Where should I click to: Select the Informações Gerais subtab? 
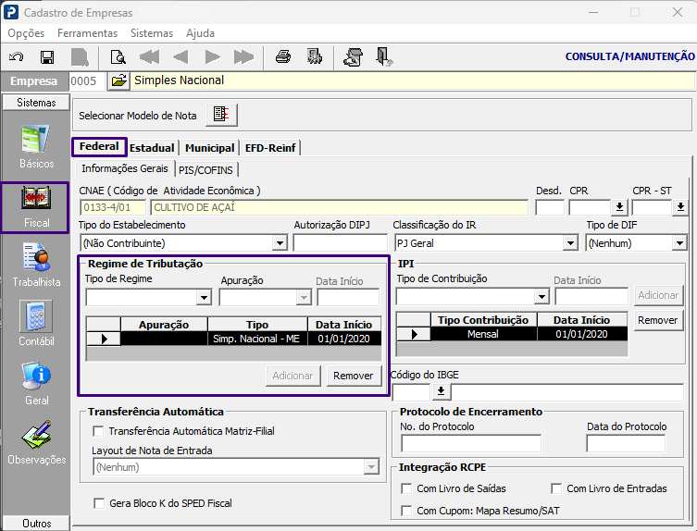[125, 168]
